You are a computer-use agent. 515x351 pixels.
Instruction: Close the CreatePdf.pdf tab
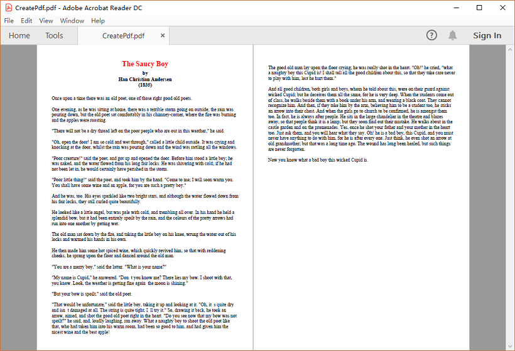[x=163, y=35]
